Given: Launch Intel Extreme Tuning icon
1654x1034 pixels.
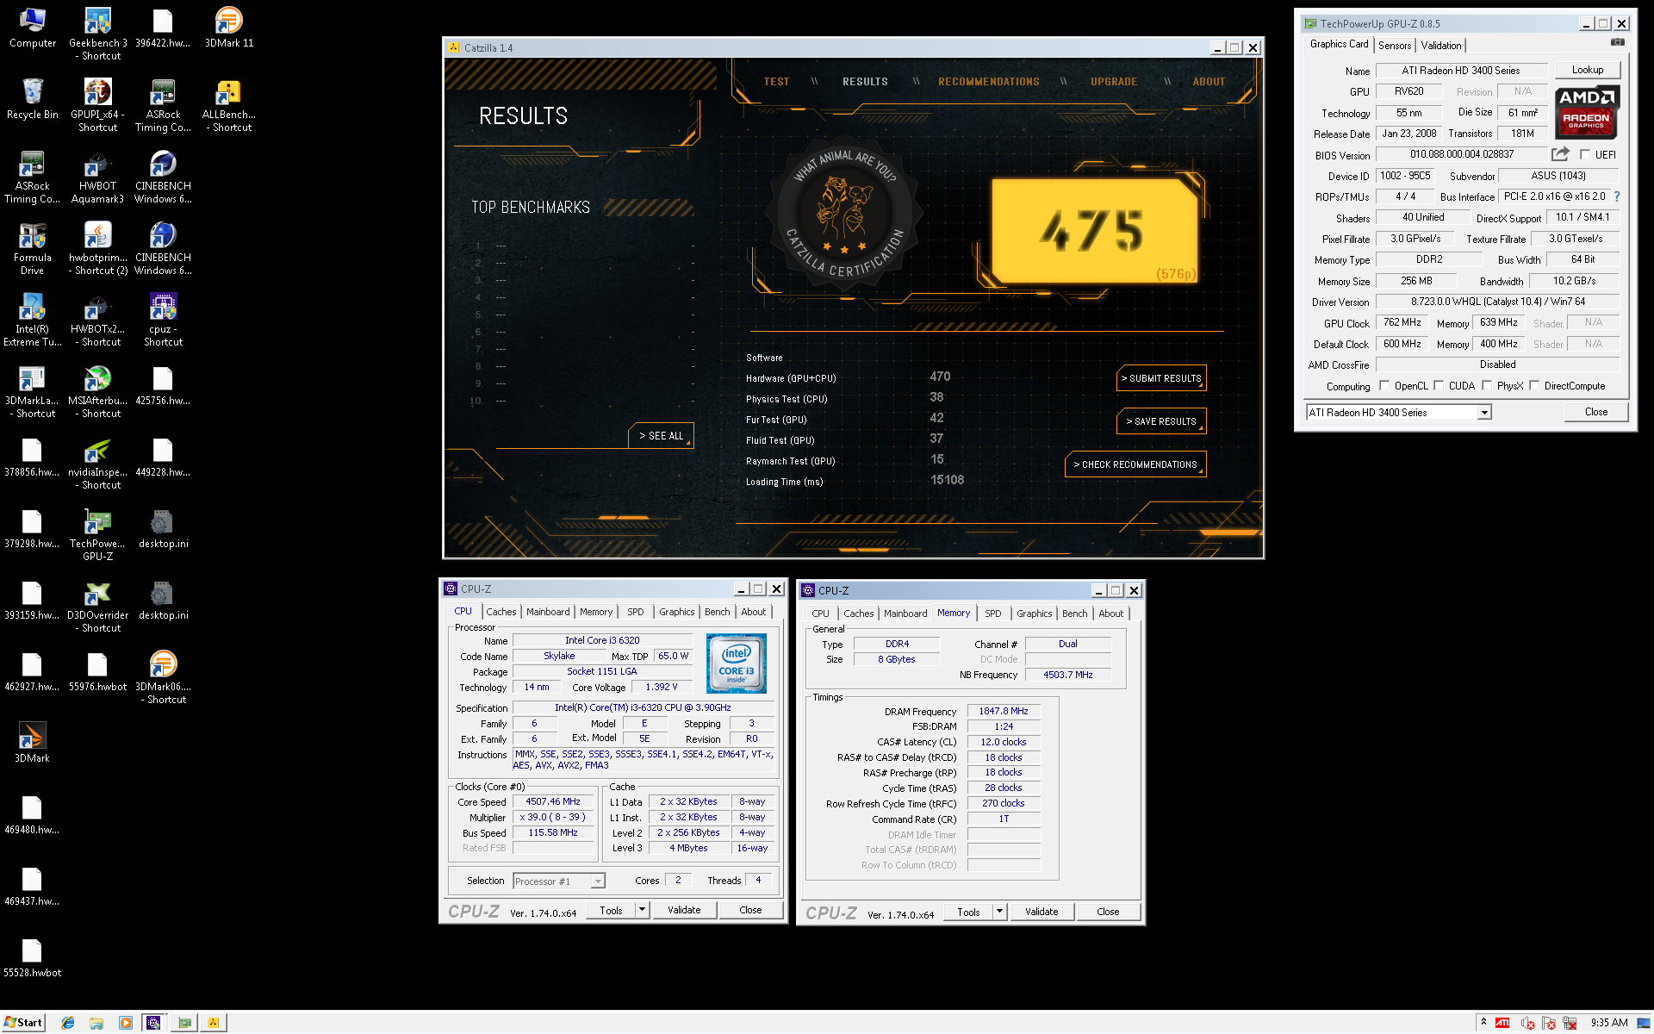Looking at the screenshot, I should pos(32,319).
